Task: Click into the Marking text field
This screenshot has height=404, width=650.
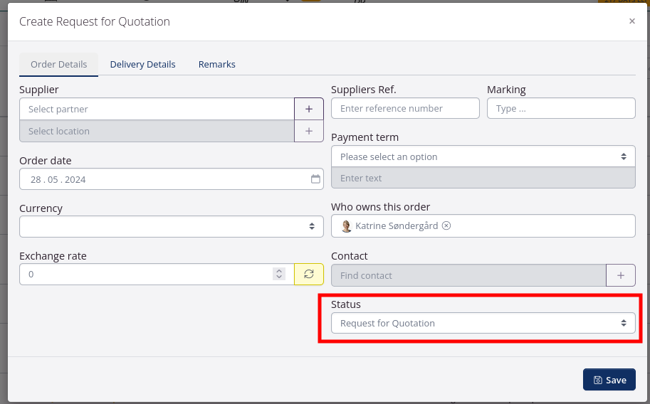Action: click(560, 108)
